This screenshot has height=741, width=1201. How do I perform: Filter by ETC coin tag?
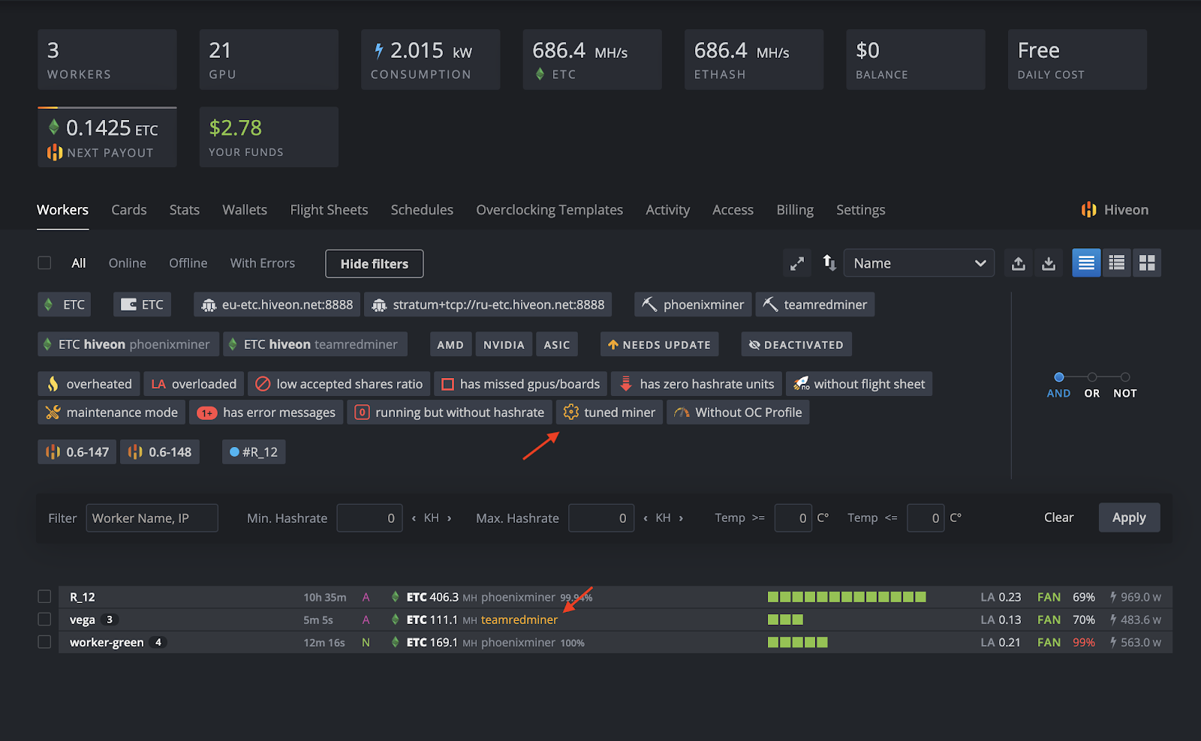click(65, 304)
